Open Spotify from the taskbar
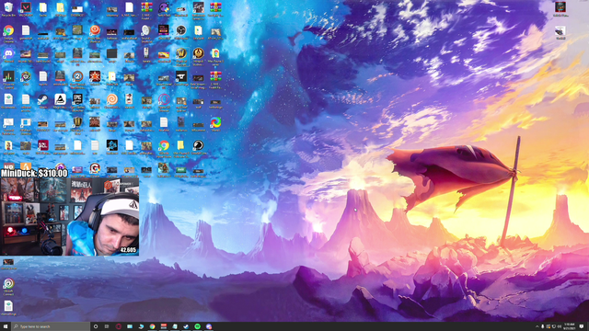The width and height of the screenshot is (589, 331). pyautogui.click(x=198, y=326)
